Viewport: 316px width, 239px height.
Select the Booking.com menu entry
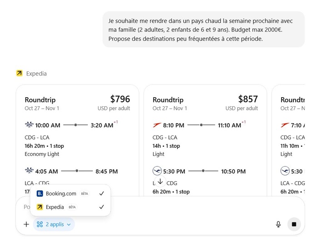click(61, 194)
